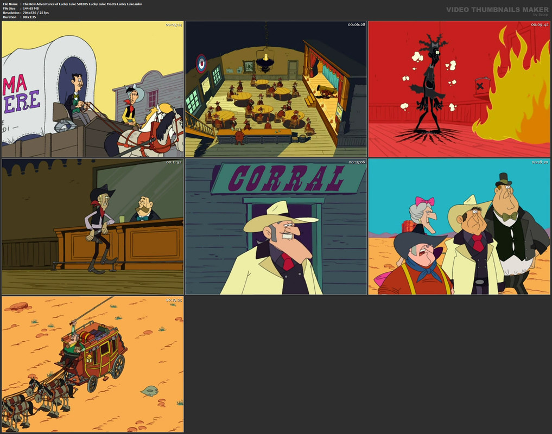Viewport: 552px width, 434px height.
Task: Open the saloon interior thumbnail at 00:06:28
Action: [x=276, y=89]
